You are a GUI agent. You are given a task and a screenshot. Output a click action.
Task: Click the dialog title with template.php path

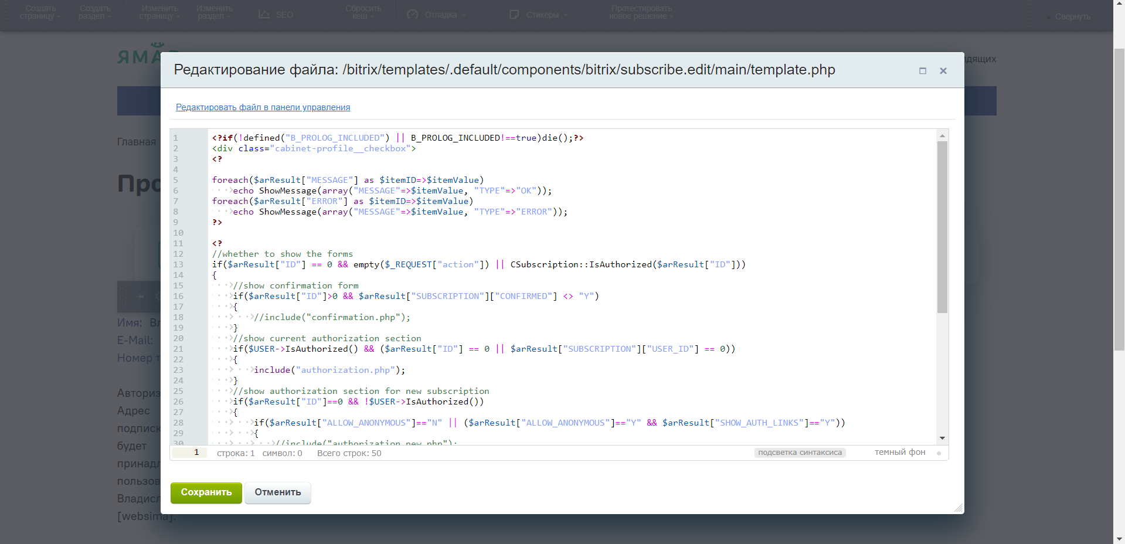504,70
